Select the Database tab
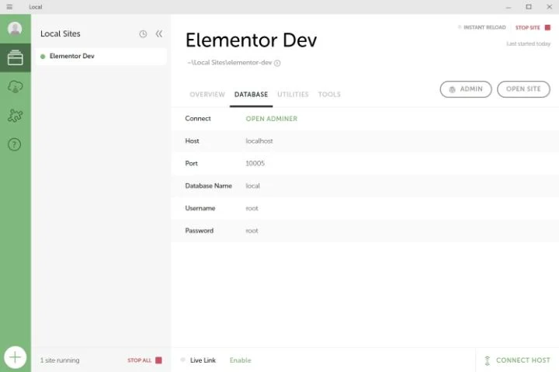This screenshot has width=559, height=372. 251,95
